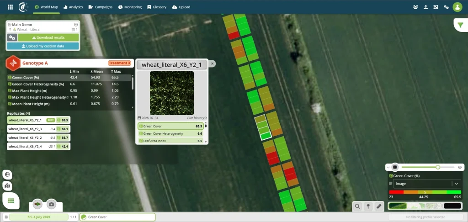Screen dimensions: 468x222
Task: Toggle layer visibility eye icon in legend
Action: (x=460, y=167)
